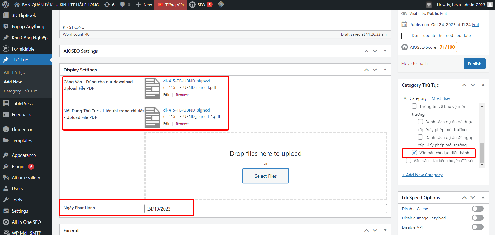This screenshot has height=235, width=495.
Task: Expand the AIOSEO Settings panel toggle arrow
Action: (385, 51)
